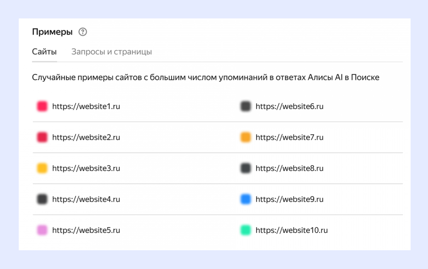Click the dark favicon beside website8.ru

point(246,168)
